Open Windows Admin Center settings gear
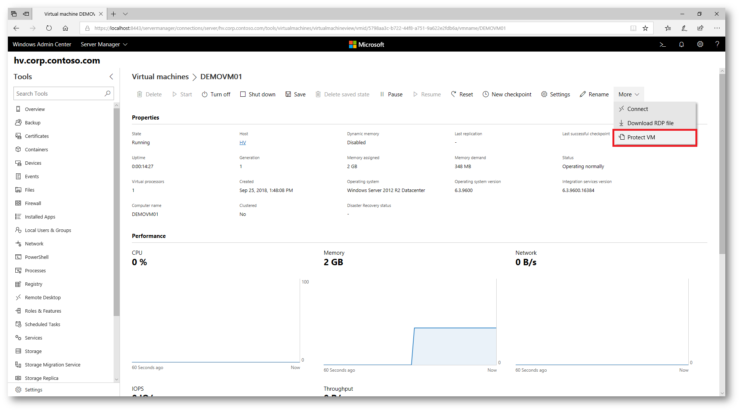741x412 pixels. [x=700, y=44]
